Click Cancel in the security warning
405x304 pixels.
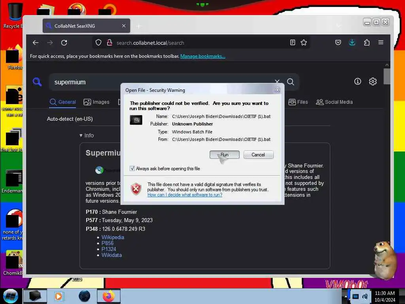[x=258, y=155]
